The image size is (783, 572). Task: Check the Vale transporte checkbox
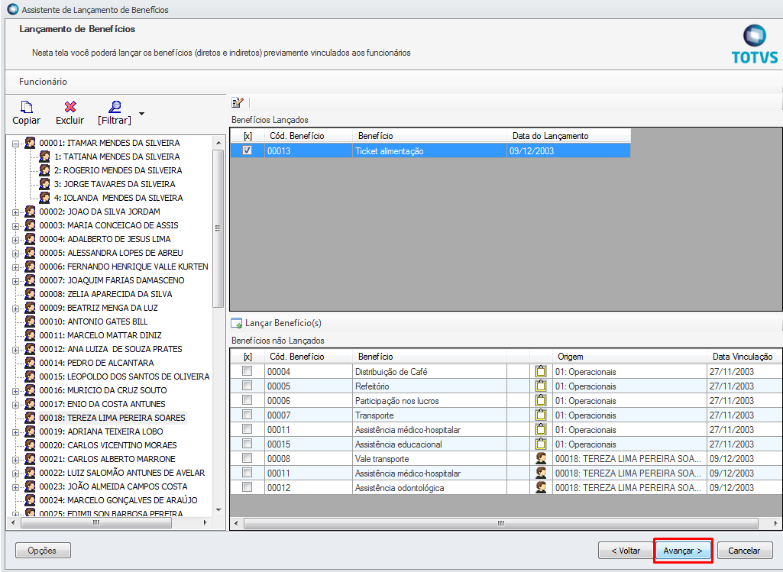248,457
